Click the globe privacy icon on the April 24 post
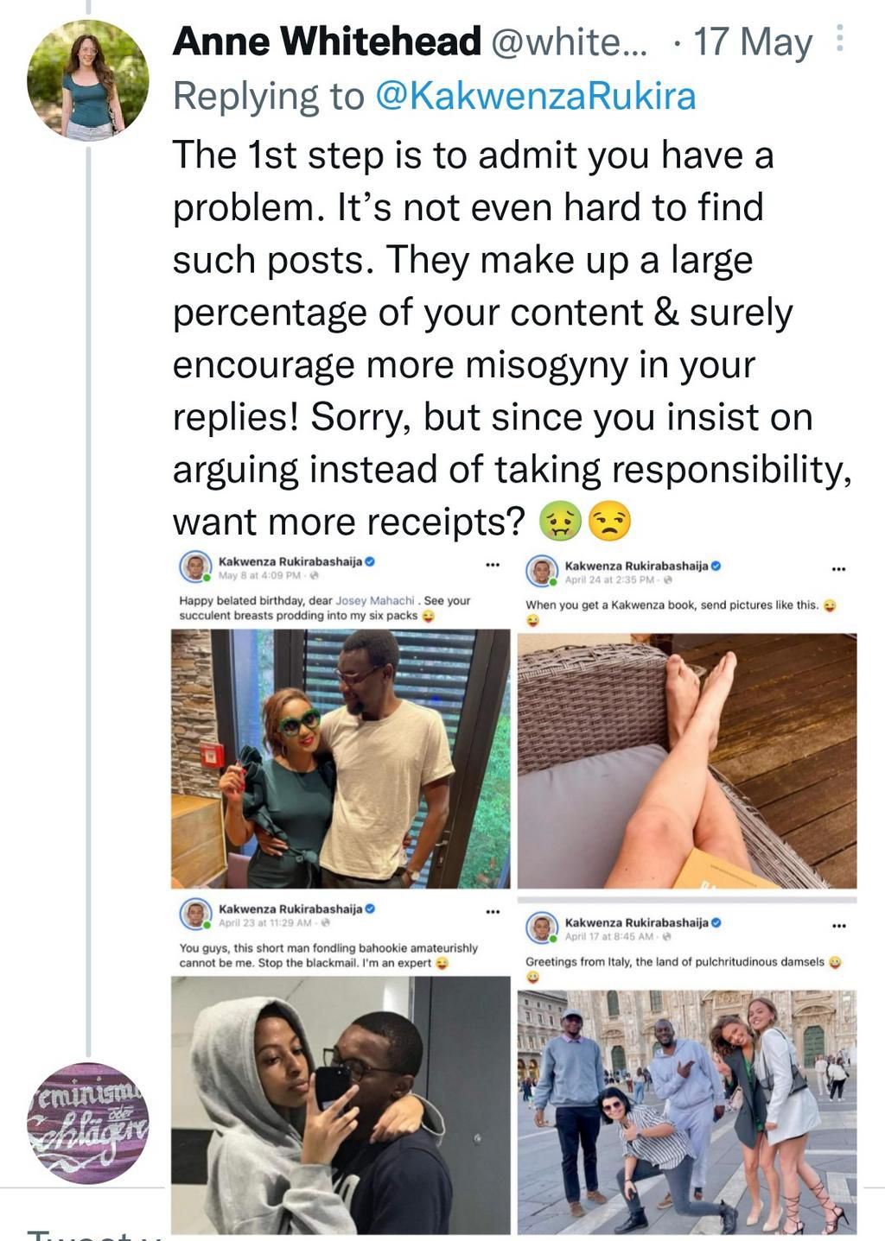The height and width of the screenshot is (1241, 885). (x=669, y=578)
